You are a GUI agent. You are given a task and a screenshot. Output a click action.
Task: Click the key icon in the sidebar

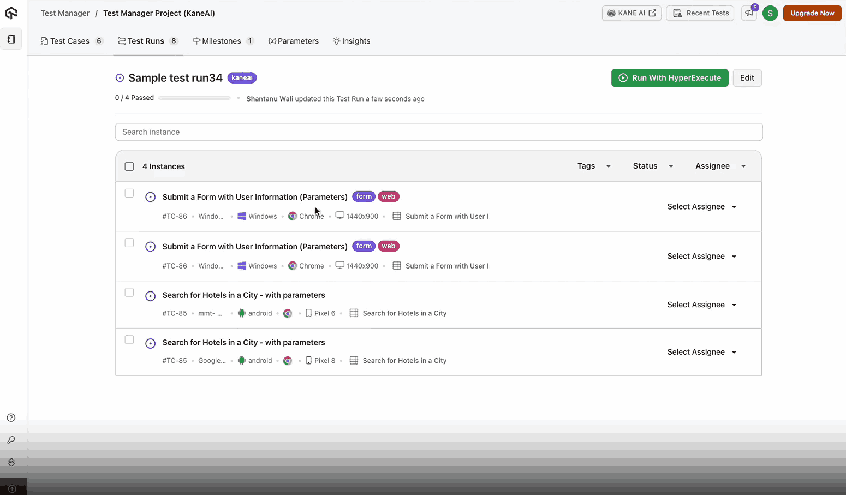pos(11,440)
